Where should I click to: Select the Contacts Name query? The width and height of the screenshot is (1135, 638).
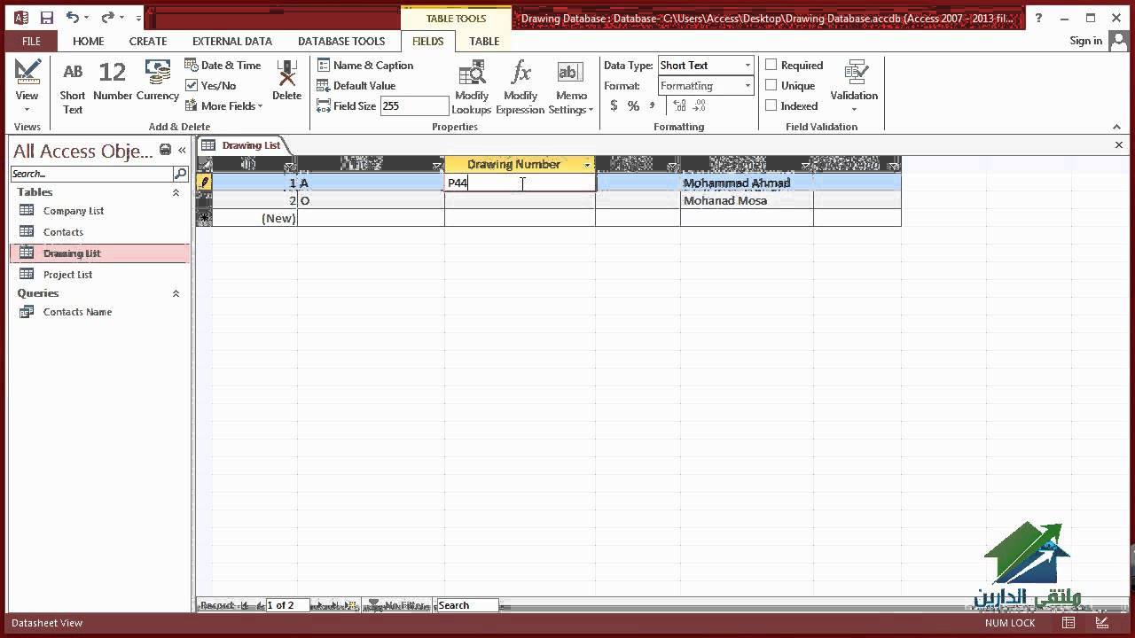pos(77,312)
